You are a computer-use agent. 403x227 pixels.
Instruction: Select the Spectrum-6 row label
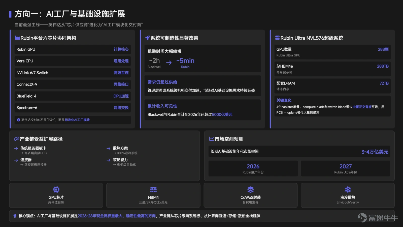pos(27,108)
